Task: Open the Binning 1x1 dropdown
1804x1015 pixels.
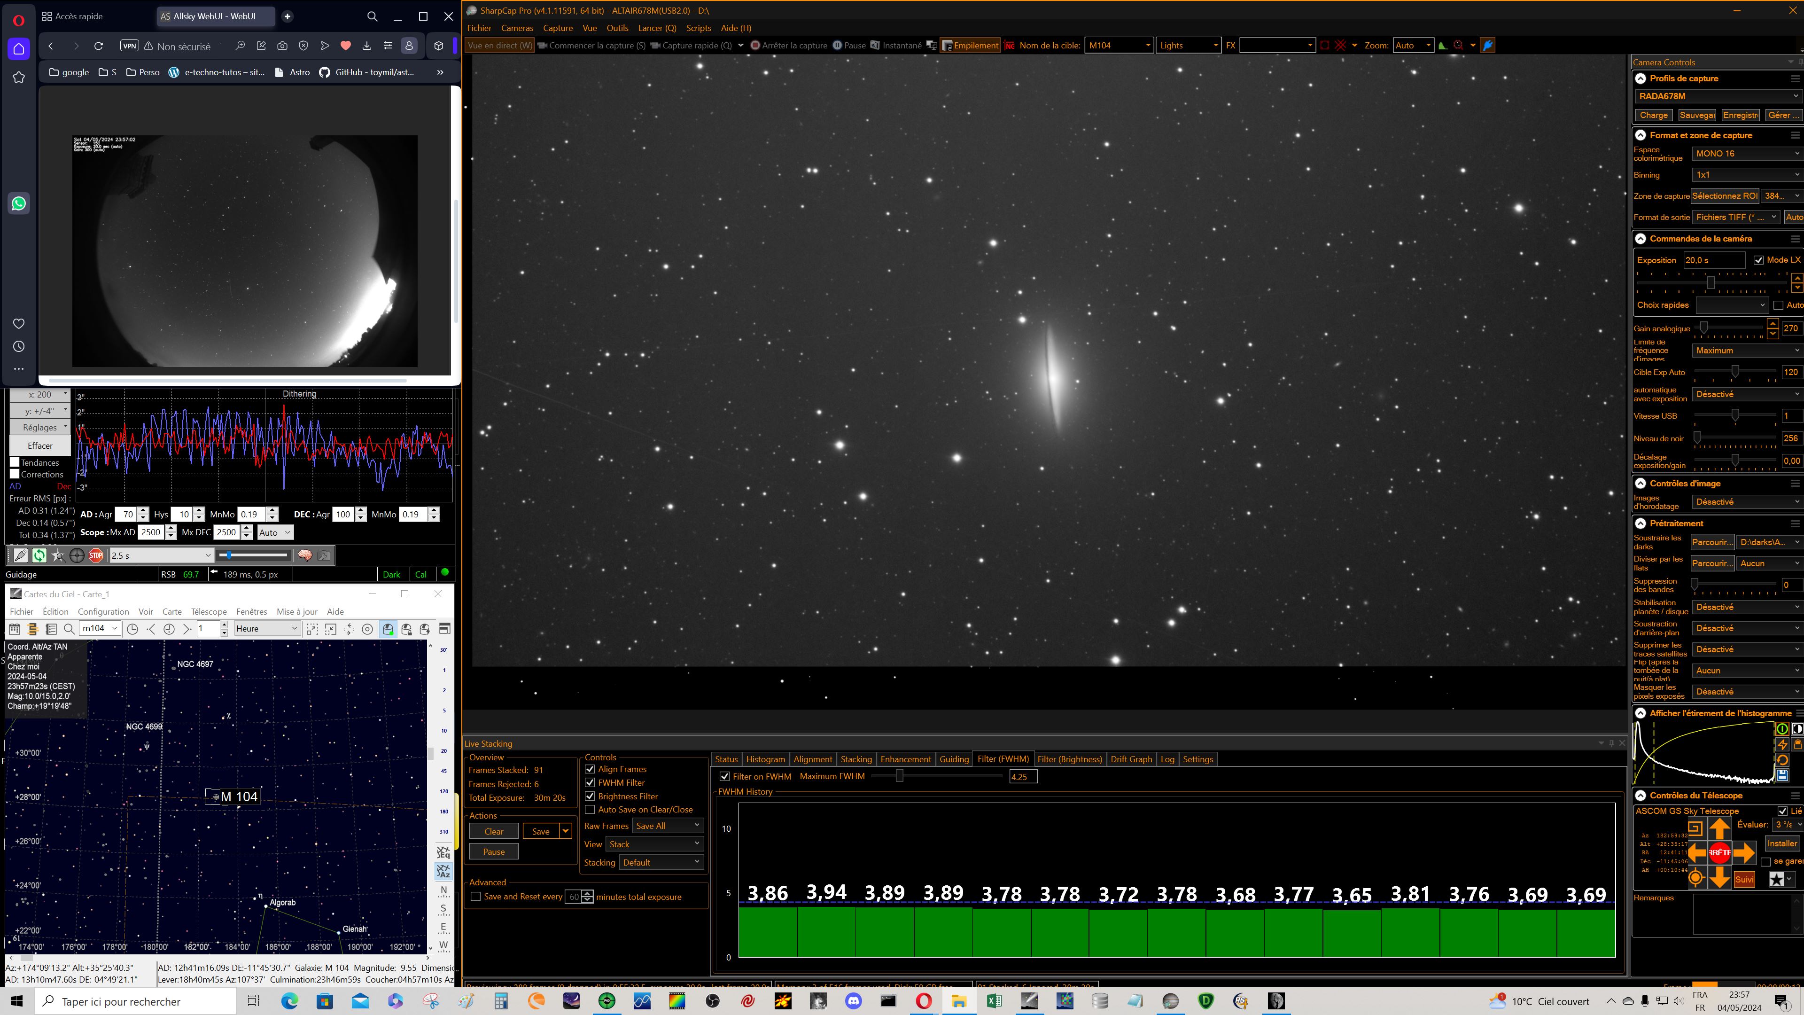Action: coord(1747,174)
